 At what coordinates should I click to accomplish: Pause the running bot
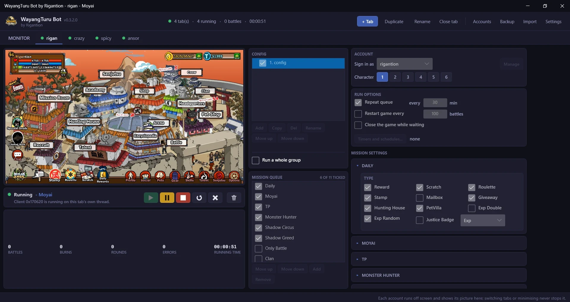click(167, 198)
